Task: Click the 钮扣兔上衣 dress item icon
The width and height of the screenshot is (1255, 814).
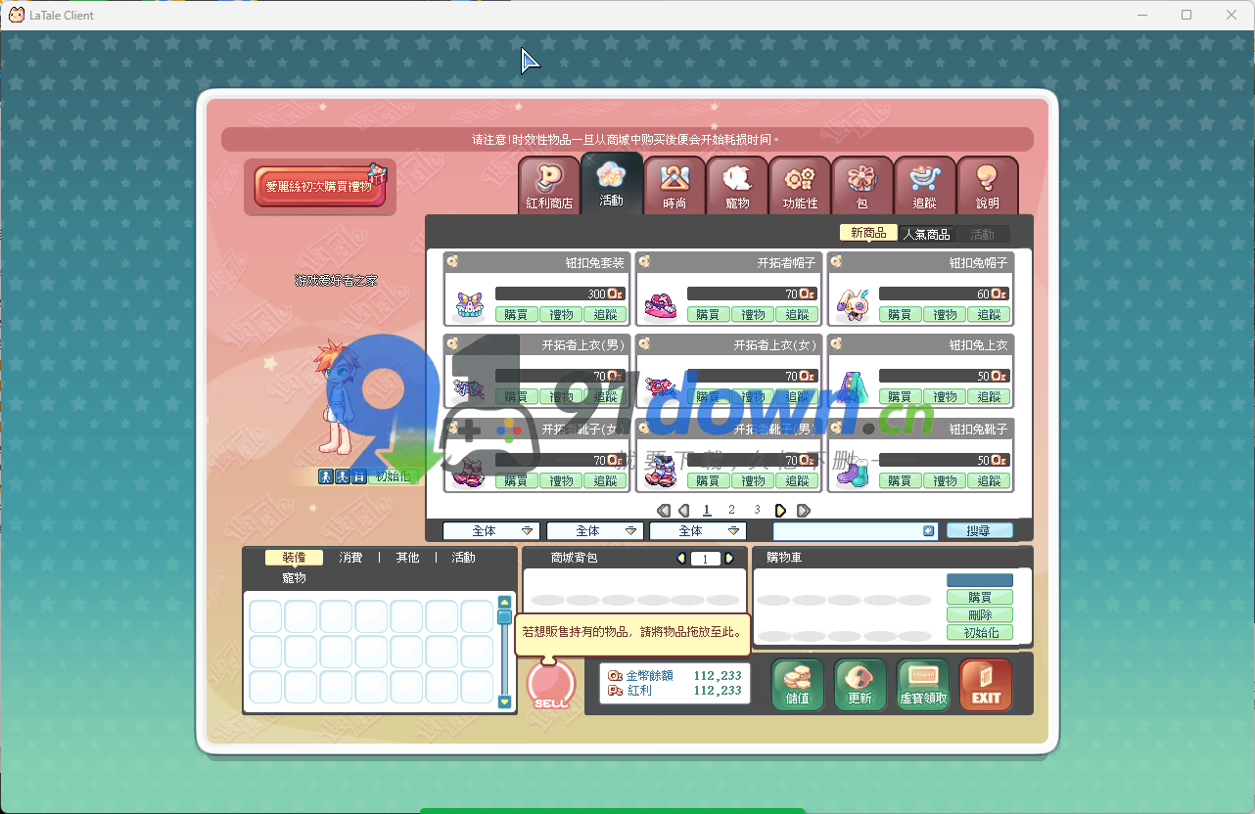Action: coord(853,387)
